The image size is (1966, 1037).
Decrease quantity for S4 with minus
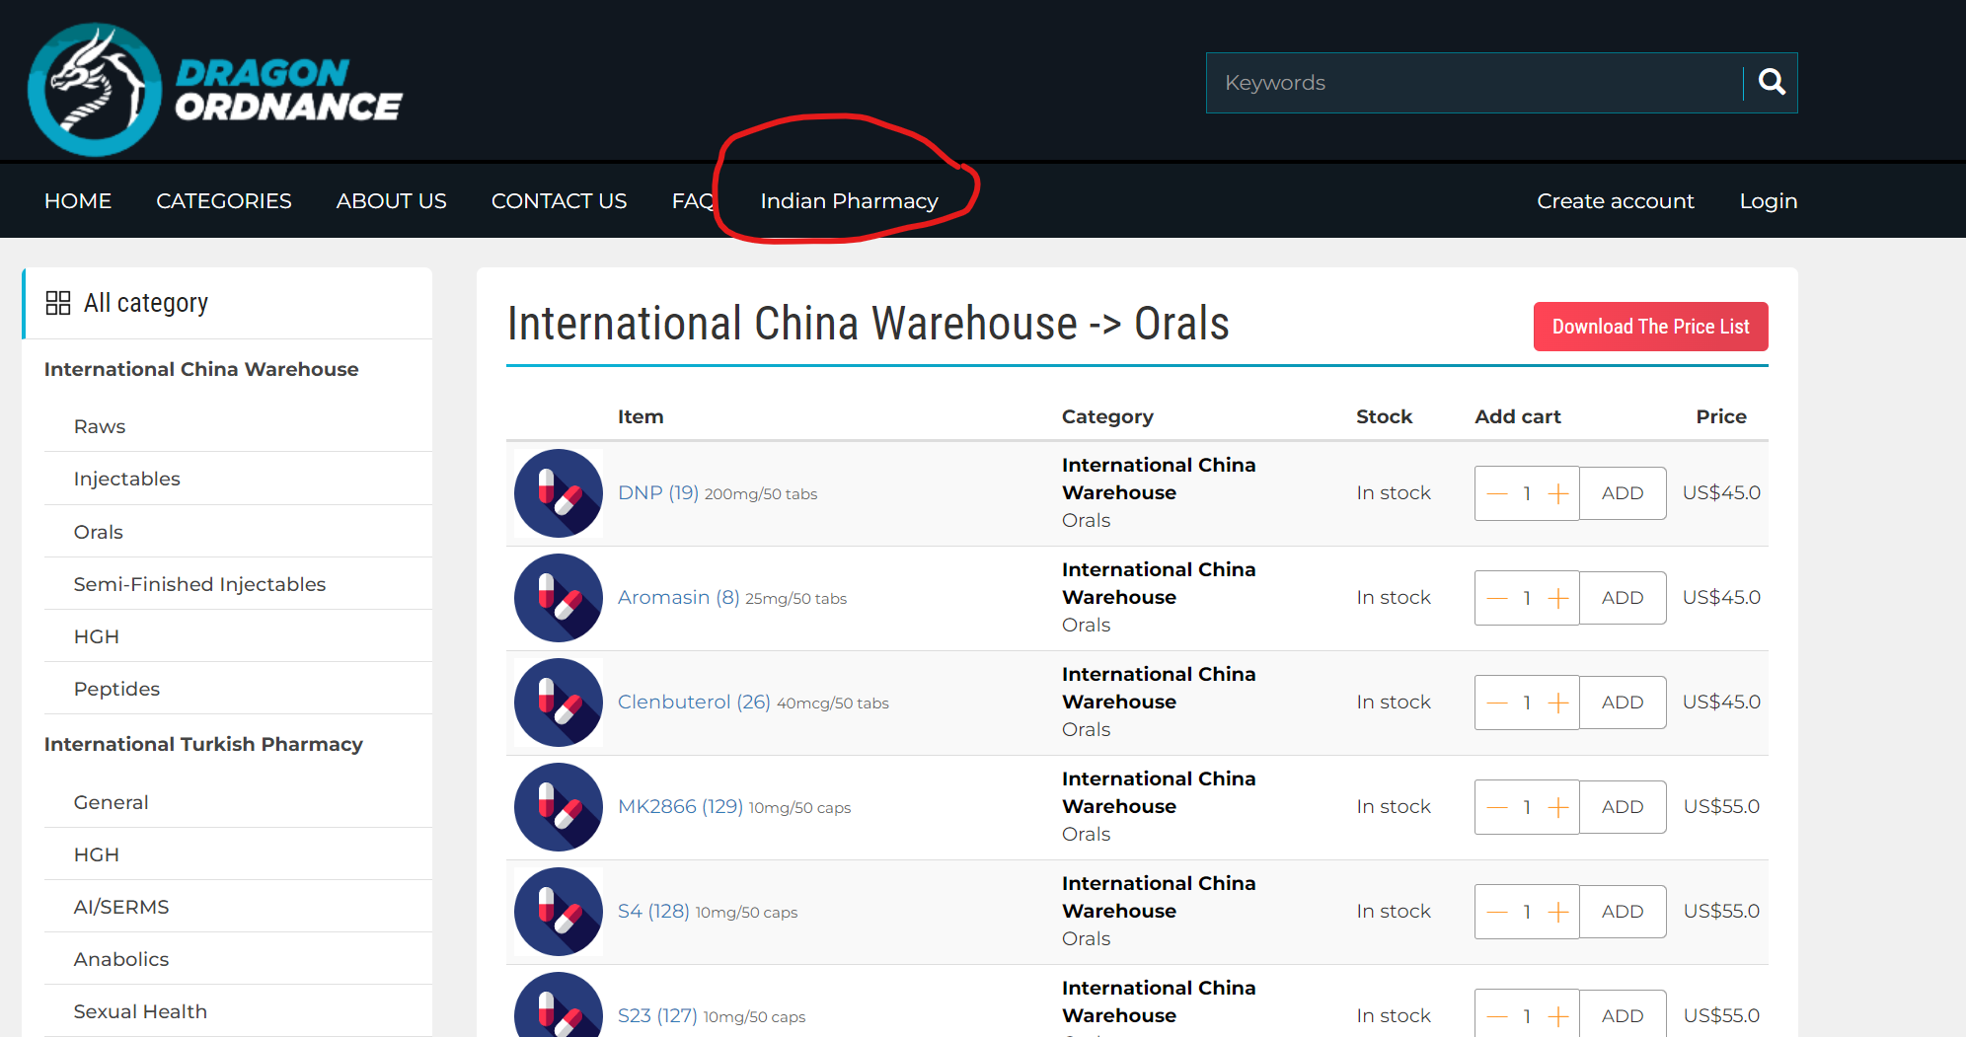1497,912
